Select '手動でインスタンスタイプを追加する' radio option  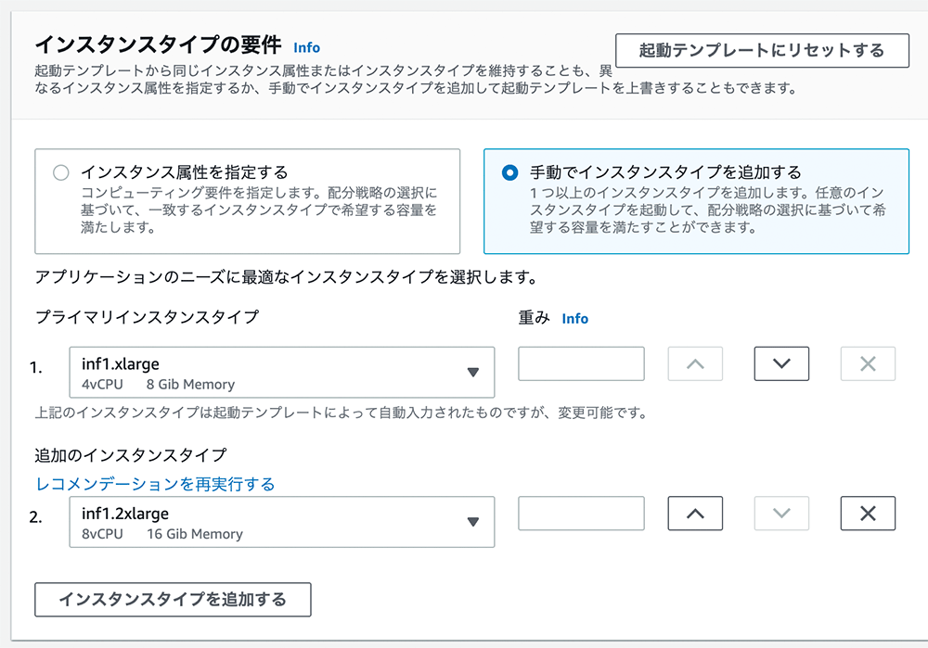(509, 172)
